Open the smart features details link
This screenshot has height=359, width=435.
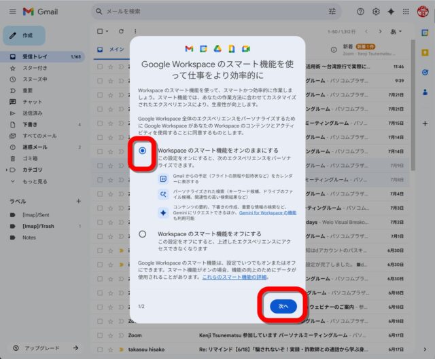[234, 277]
